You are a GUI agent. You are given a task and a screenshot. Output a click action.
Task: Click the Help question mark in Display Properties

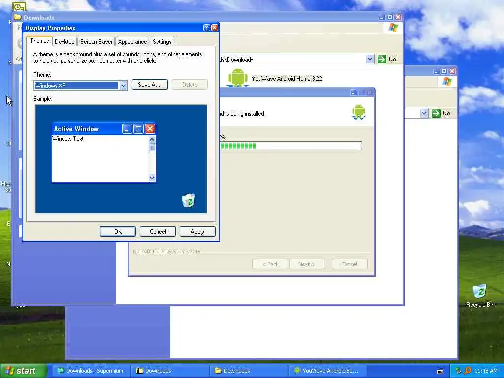pos(207,28)
